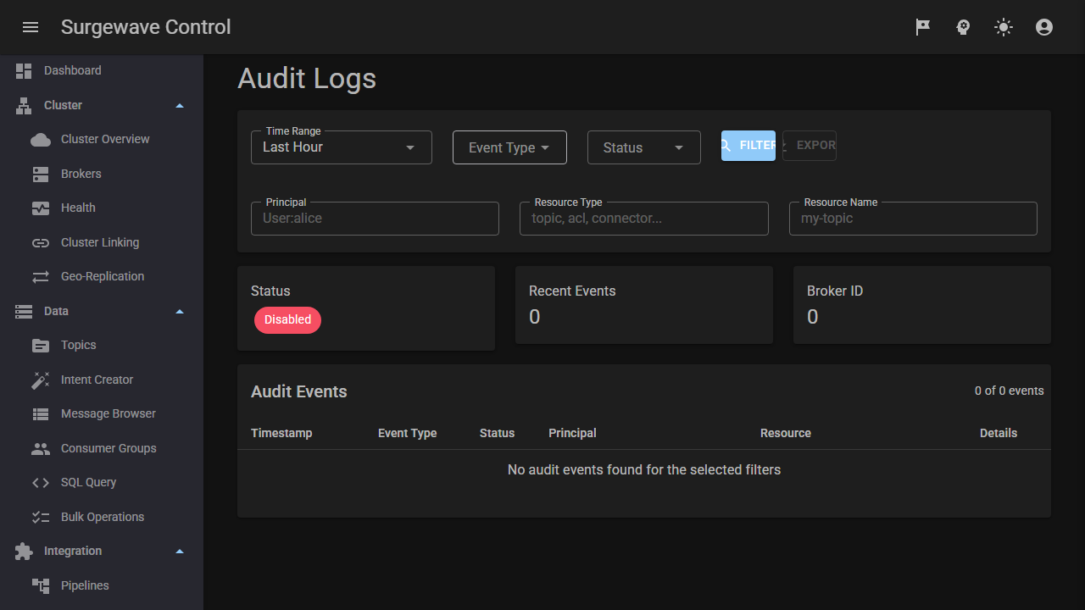This screenshot has height=610, width=1085.
Task: Open Cluster Linking page
Action: 102,243
